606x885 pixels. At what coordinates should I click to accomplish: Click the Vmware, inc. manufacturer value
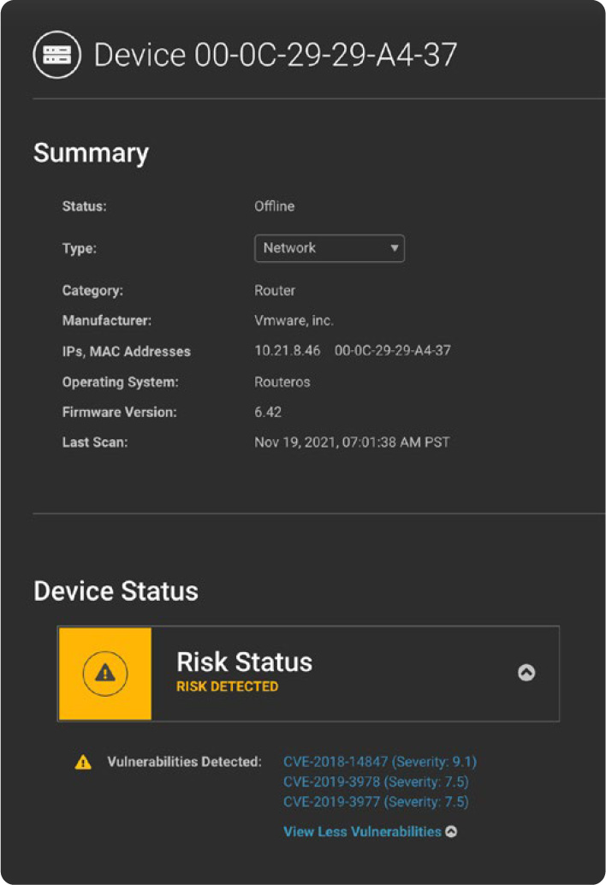point(294,321)
